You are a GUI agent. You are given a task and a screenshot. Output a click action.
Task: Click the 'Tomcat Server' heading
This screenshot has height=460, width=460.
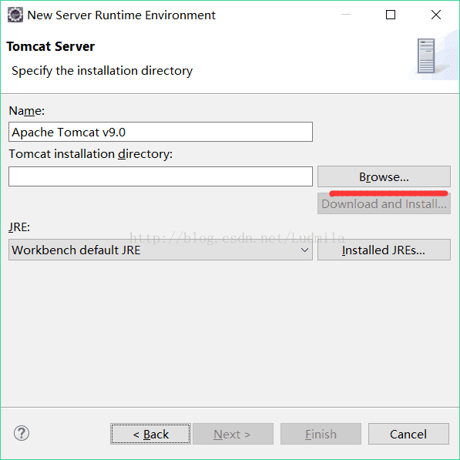click(x=50, y=46)
